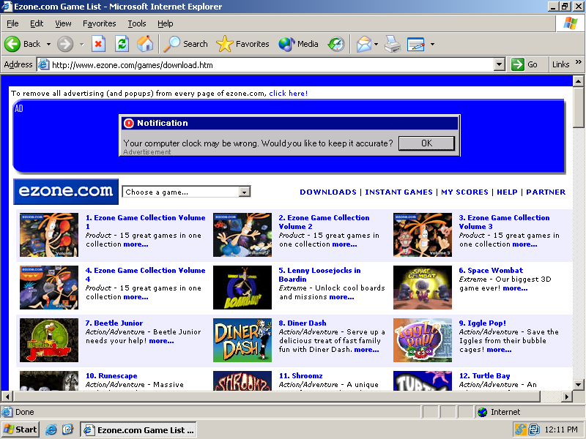Click the Iggle Pop thumbnail
The image size is (586, 439).
pyautogui.click(x=423, y=340)
